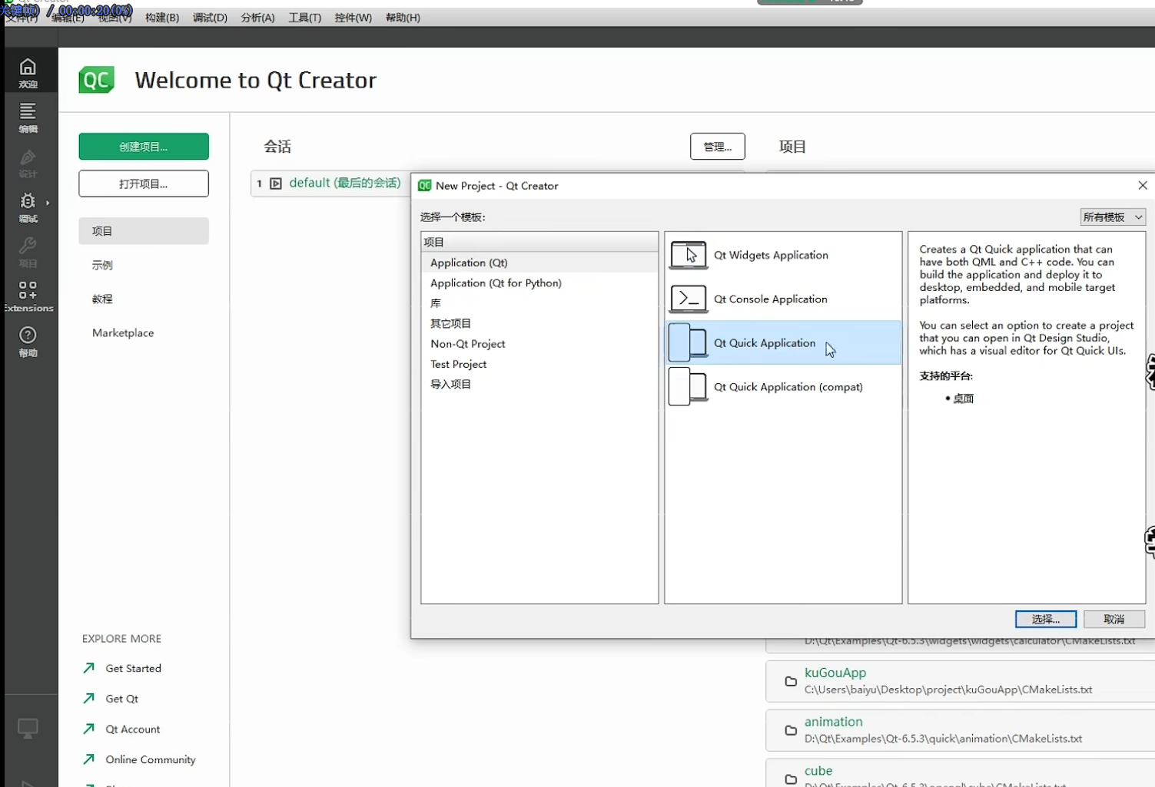
Task: Open the Get Started link
Action: [x=133, y=669]
